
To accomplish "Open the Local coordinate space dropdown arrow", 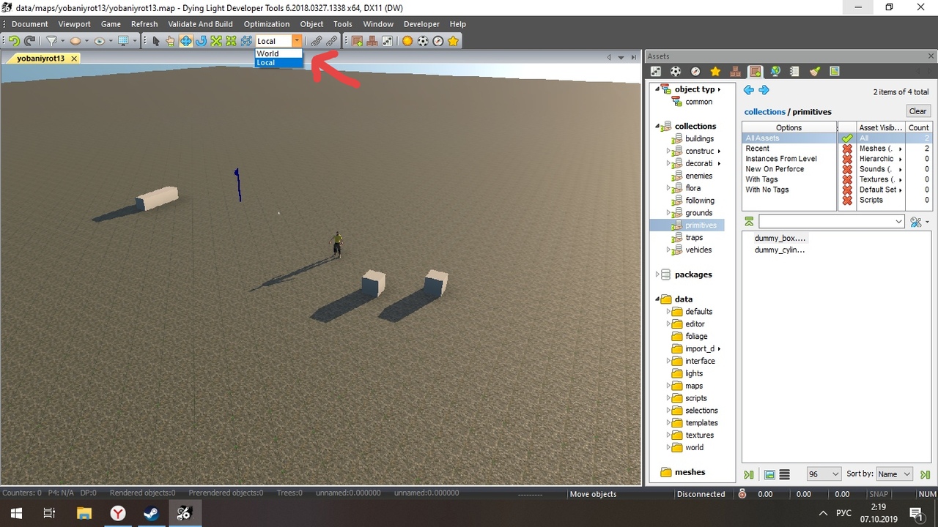I will [x=297, y=41].
